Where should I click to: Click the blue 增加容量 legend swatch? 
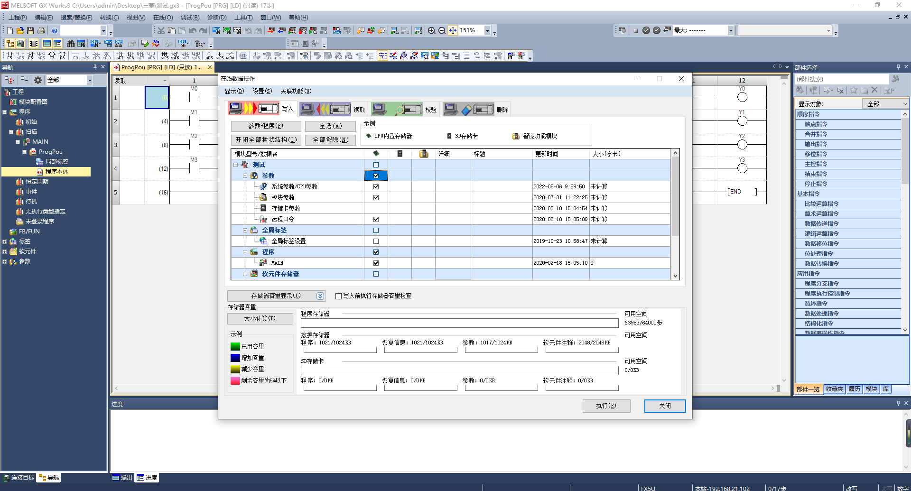tap(235, 358)
